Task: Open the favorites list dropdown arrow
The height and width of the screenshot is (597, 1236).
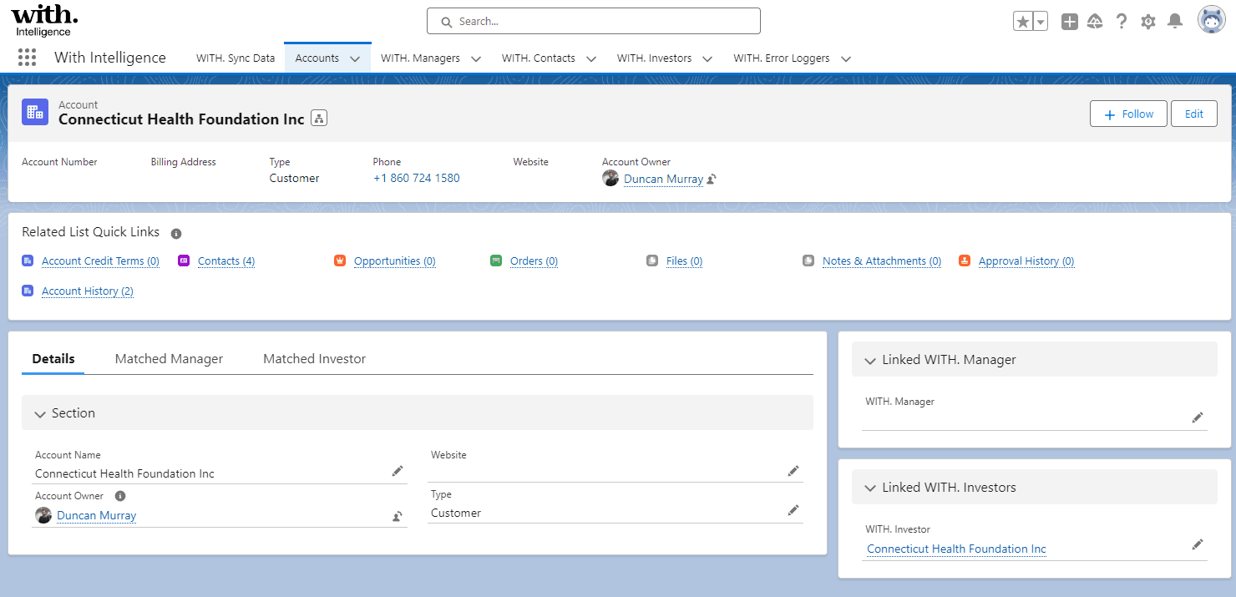Action: [1041, 22]
